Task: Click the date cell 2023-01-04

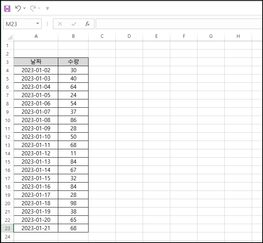Action: pos(36,87)
